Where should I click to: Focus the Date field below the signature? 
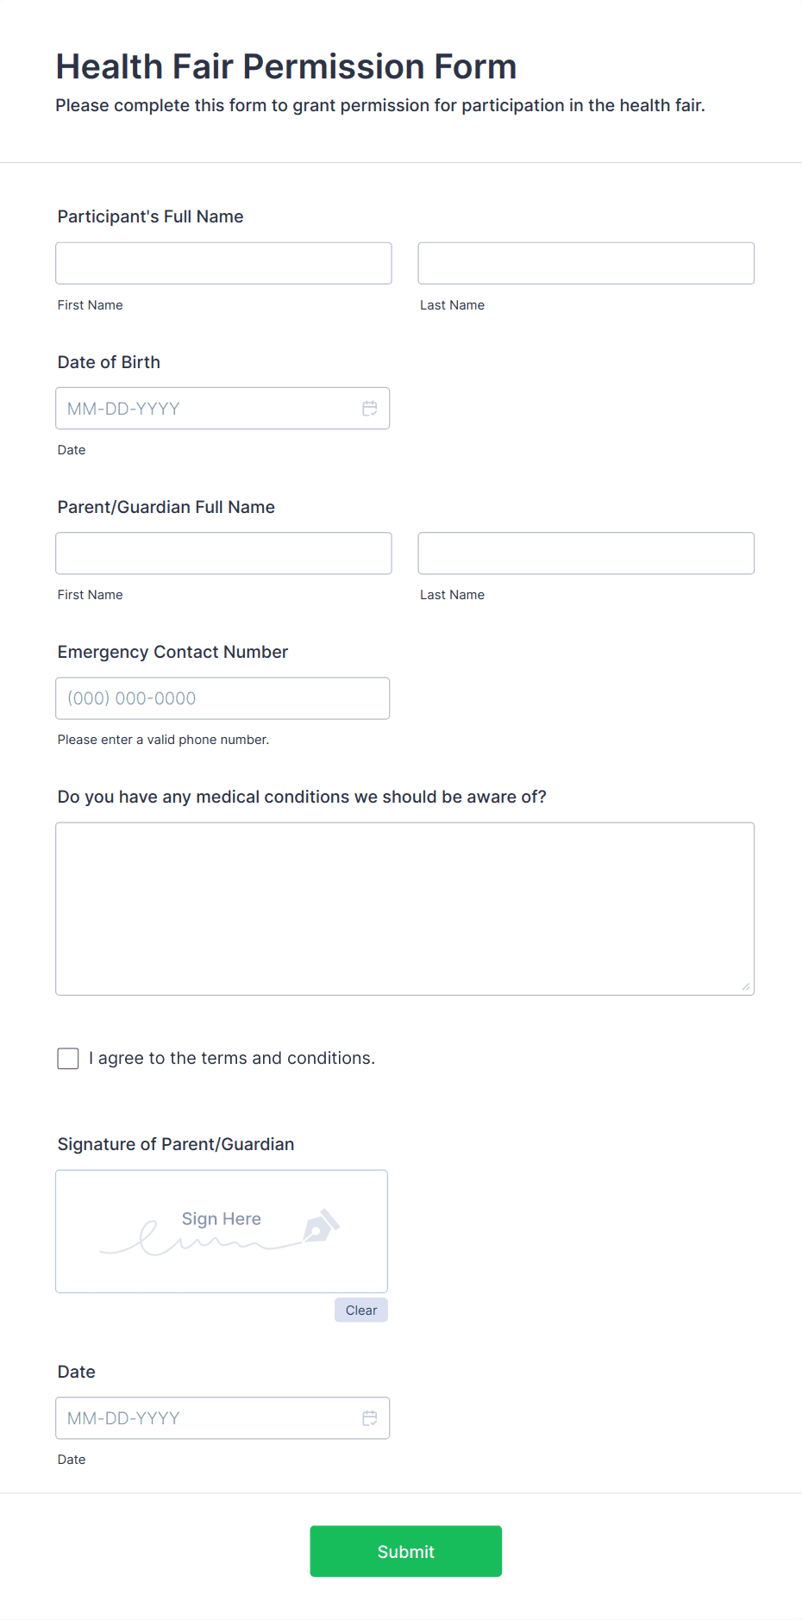pos(207,1417)
